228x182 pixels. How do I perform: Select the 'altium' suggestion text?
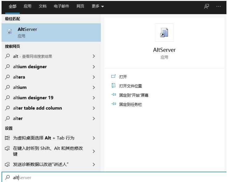20,87
